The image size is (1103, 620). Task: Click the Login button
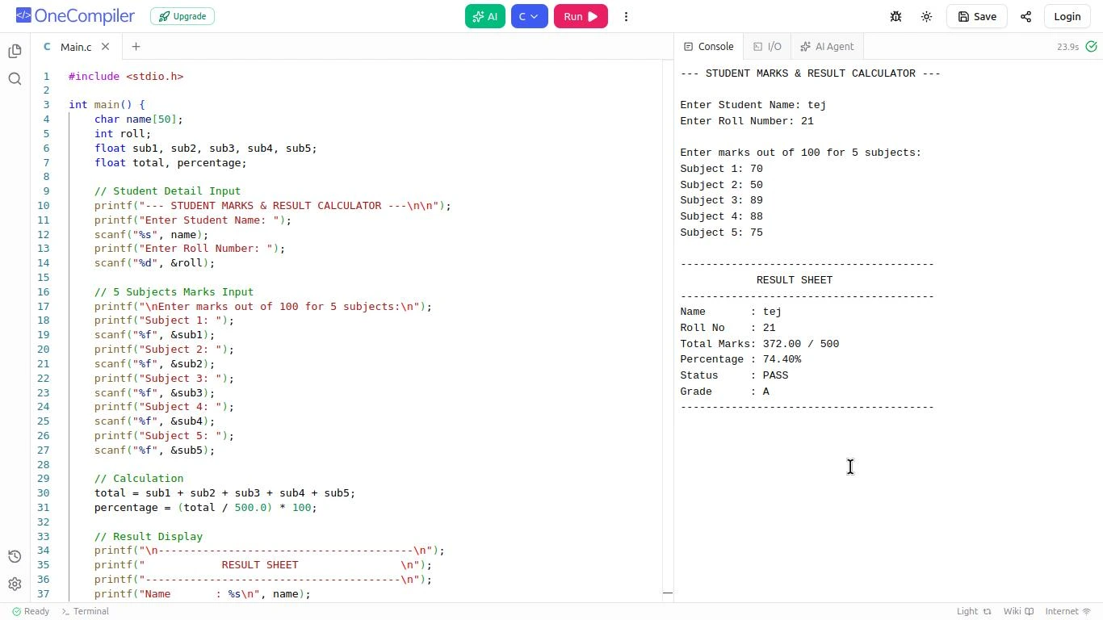pos(1067,16)
